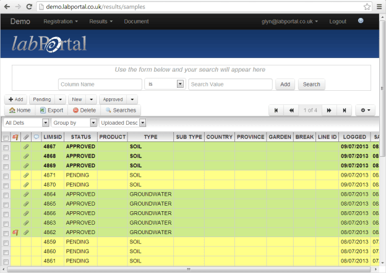Click the Column Name input field

click(100, 84)
